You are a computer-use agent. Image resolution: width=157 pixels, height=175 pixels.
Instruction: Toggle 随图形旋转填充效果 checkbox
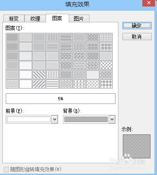click(x=6, y=169)
